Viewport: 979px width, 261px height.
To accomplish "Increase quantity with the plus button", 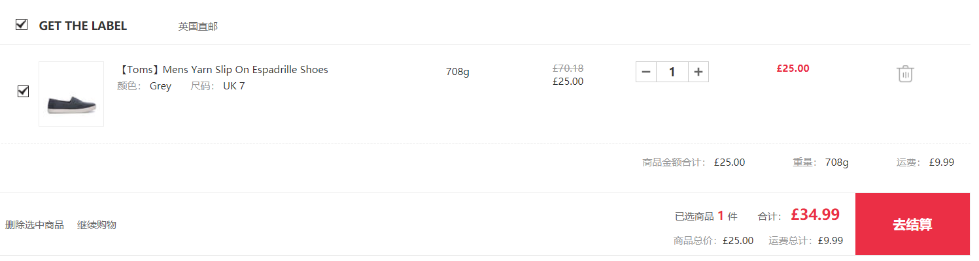I will (x=698, y=72).
